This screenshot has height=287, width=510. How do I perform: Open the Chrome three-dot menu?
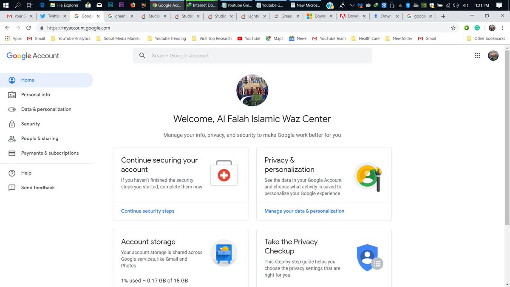click(503, 28)
